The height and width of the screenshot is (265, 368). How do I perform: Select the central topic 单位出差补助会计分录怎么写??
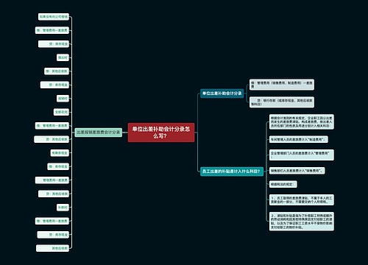[161, 132]
